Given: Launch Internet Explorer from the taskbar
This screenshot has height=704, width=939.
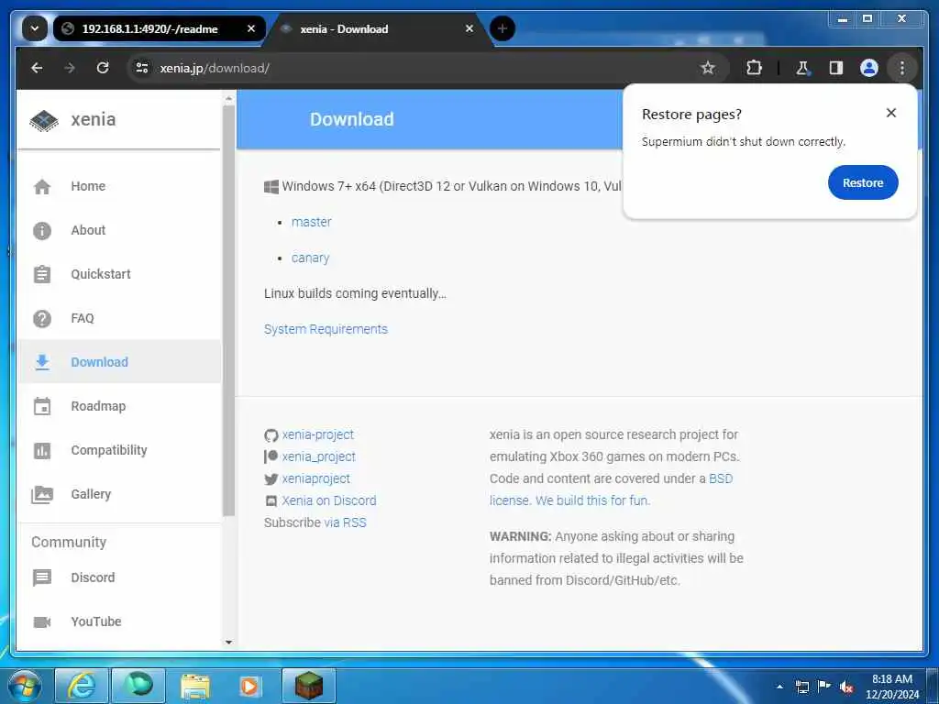Looking at the screenshot, I should point(82,686).
